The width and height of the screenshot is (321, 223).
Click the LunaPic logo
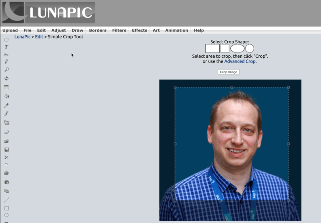tap(49, 13)
